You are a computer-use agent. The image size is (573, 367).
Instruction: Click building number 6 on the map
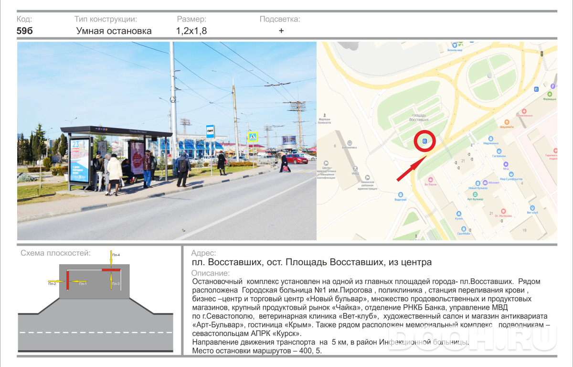coord(335,146)
